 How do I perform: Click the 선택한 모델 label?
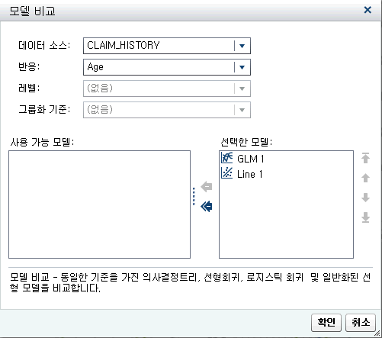pos(246,142)
